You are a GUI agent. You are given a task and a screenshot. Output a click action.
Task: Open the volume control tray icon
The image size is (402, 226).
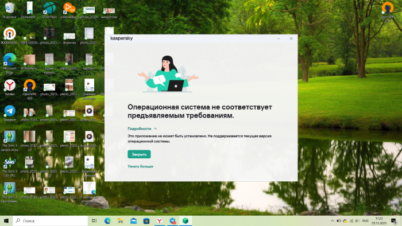tap(357, 221)
